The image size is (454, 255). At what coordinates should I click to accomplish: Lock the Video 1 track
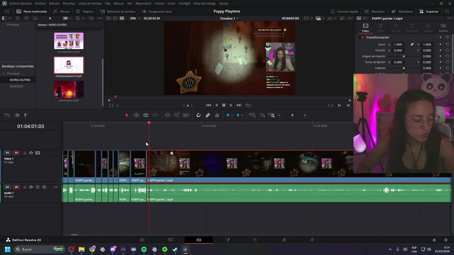pyautogui.click(x=24, y=153)
